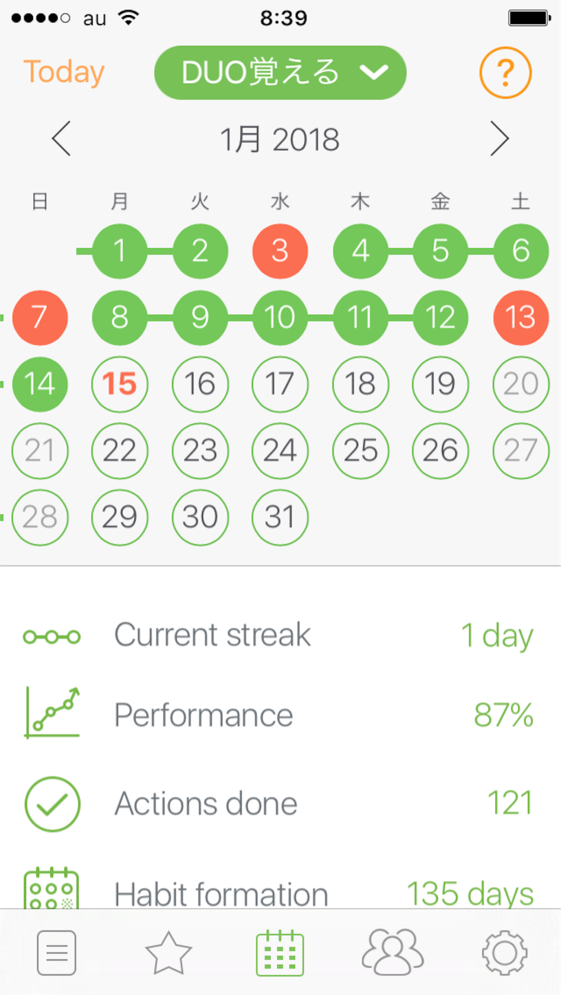The width and height of the screenshot is (561, 995).
Task: Tap the 1月 2018 month title
Action: click(280, 140)
